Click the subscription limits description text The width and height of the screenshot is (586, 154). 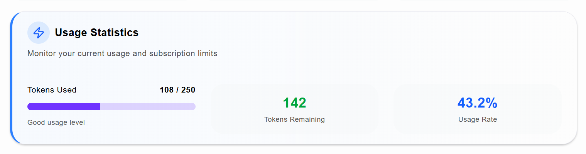[x=122, y=53]
